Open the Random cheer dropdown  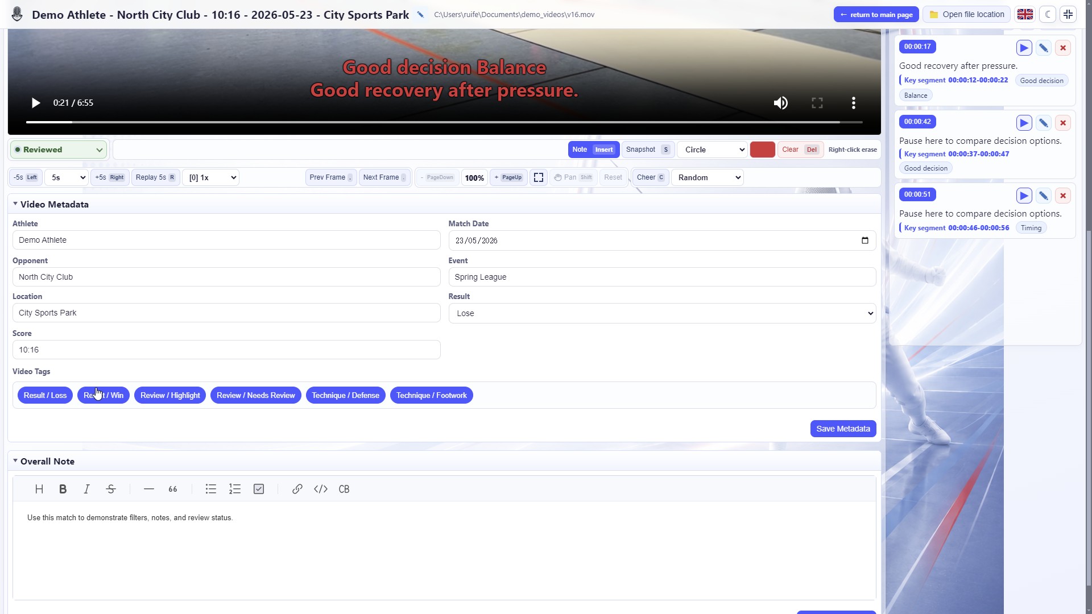coord(708,177)
